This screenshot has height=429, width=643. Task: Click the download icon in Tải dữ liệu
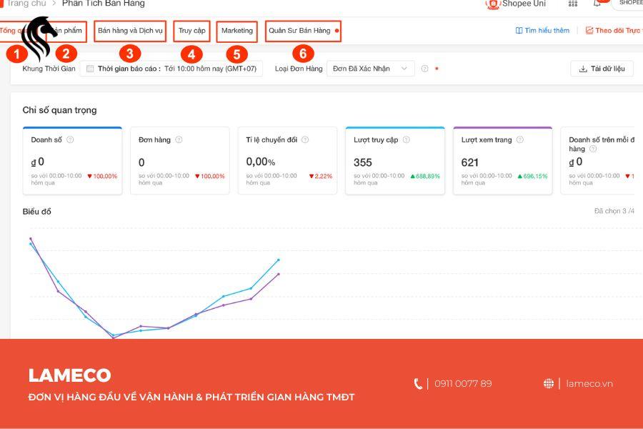(583, 69)
